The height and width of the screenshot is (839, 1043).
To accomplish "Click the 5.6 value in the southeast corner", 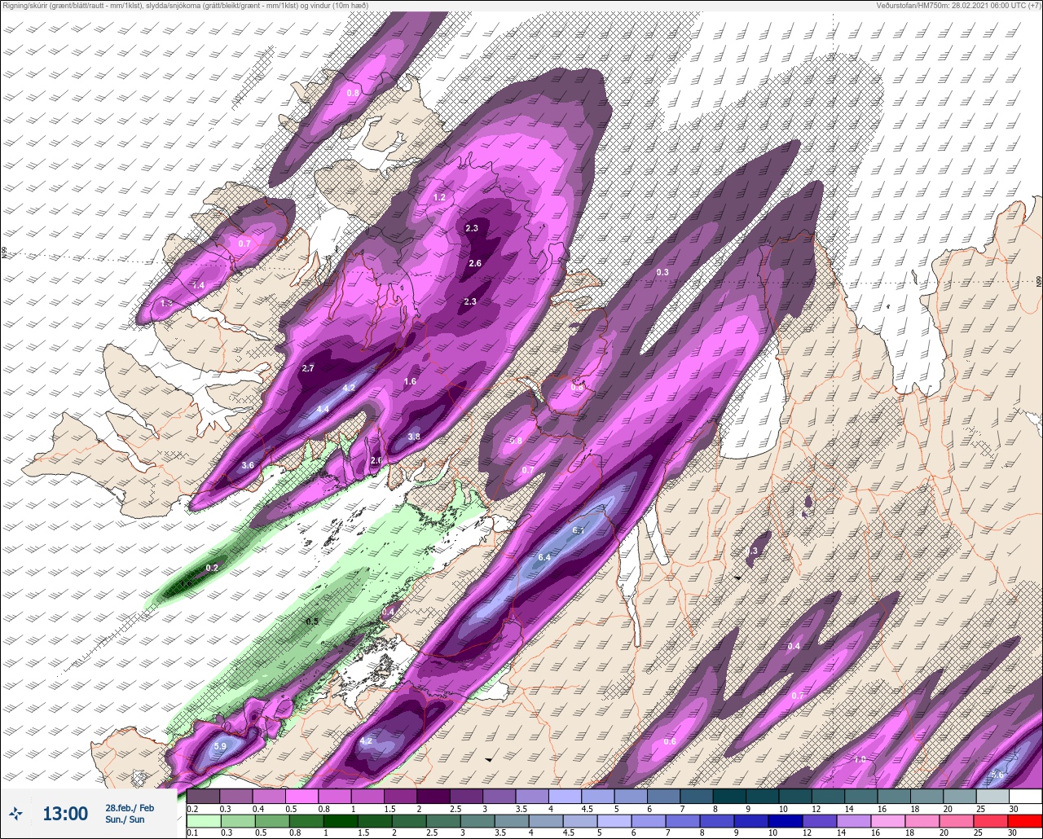I will [997, 775].
